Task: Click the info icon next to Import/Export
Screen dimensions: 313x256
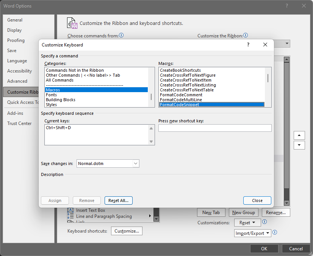Action: coord(275,232)
